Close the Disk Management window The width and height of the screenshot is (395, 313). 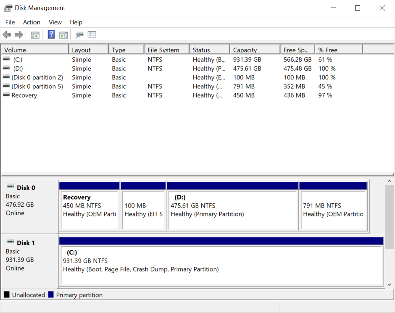[x=382, y=8]
